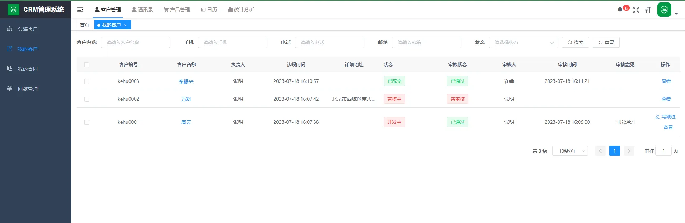Open the notification bell

coord(620,10)
